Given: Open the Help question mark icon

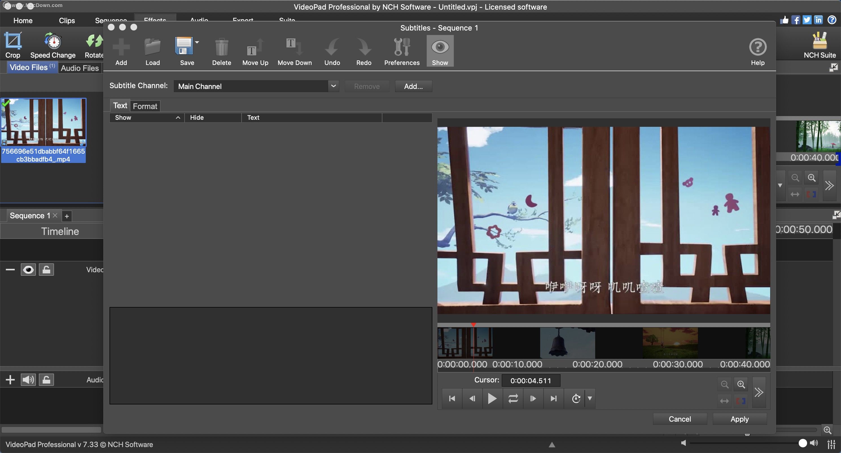Looking at the screenshot, I should tap(757, 47).
